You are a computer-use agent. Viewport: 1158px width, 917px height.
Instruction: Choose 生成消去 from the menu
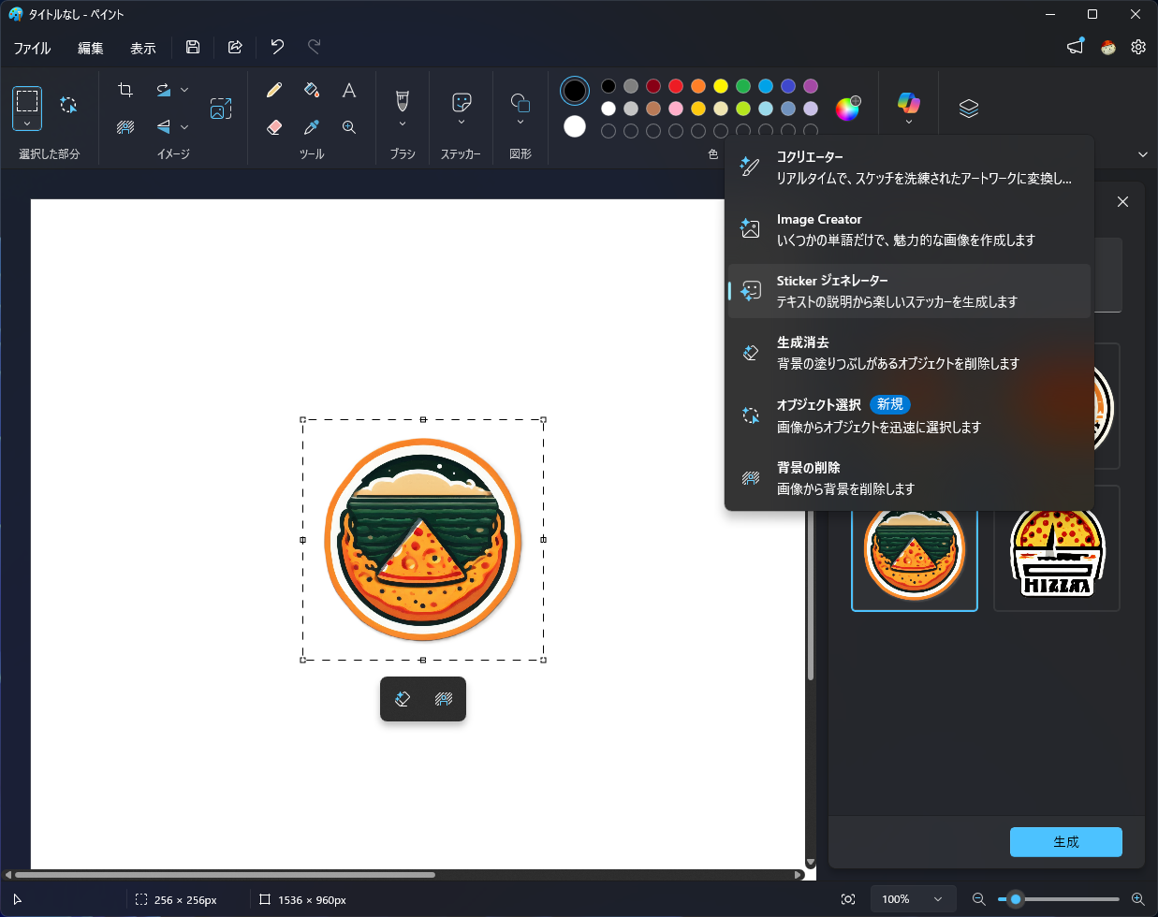(x=910, y=353)
